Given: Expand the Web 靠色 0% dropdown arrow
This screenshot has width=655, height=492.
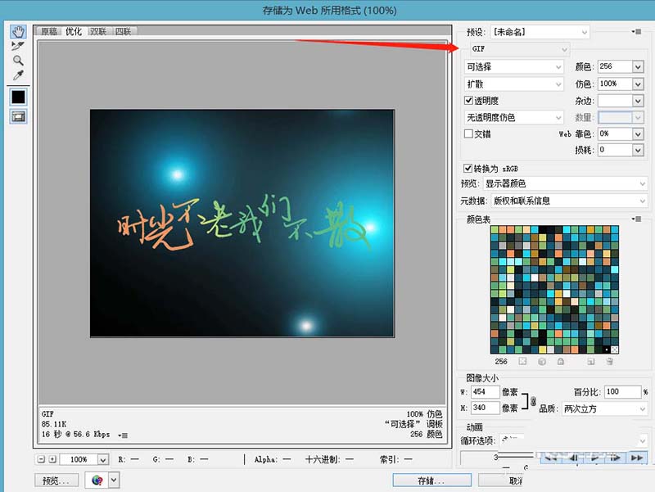Looking at the screenshot, I should coord(638,134).
